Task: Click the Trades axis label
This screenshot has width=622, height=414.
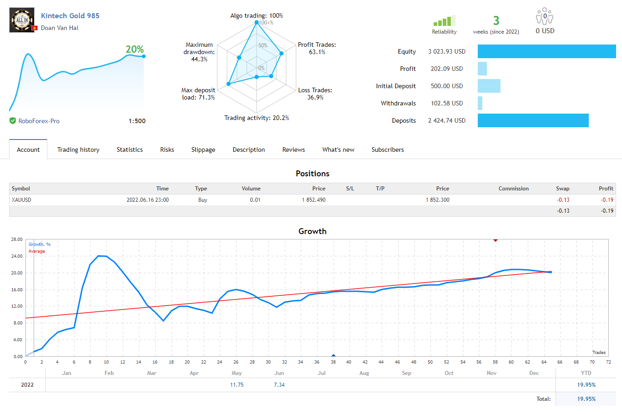Action: click(599, 353)
